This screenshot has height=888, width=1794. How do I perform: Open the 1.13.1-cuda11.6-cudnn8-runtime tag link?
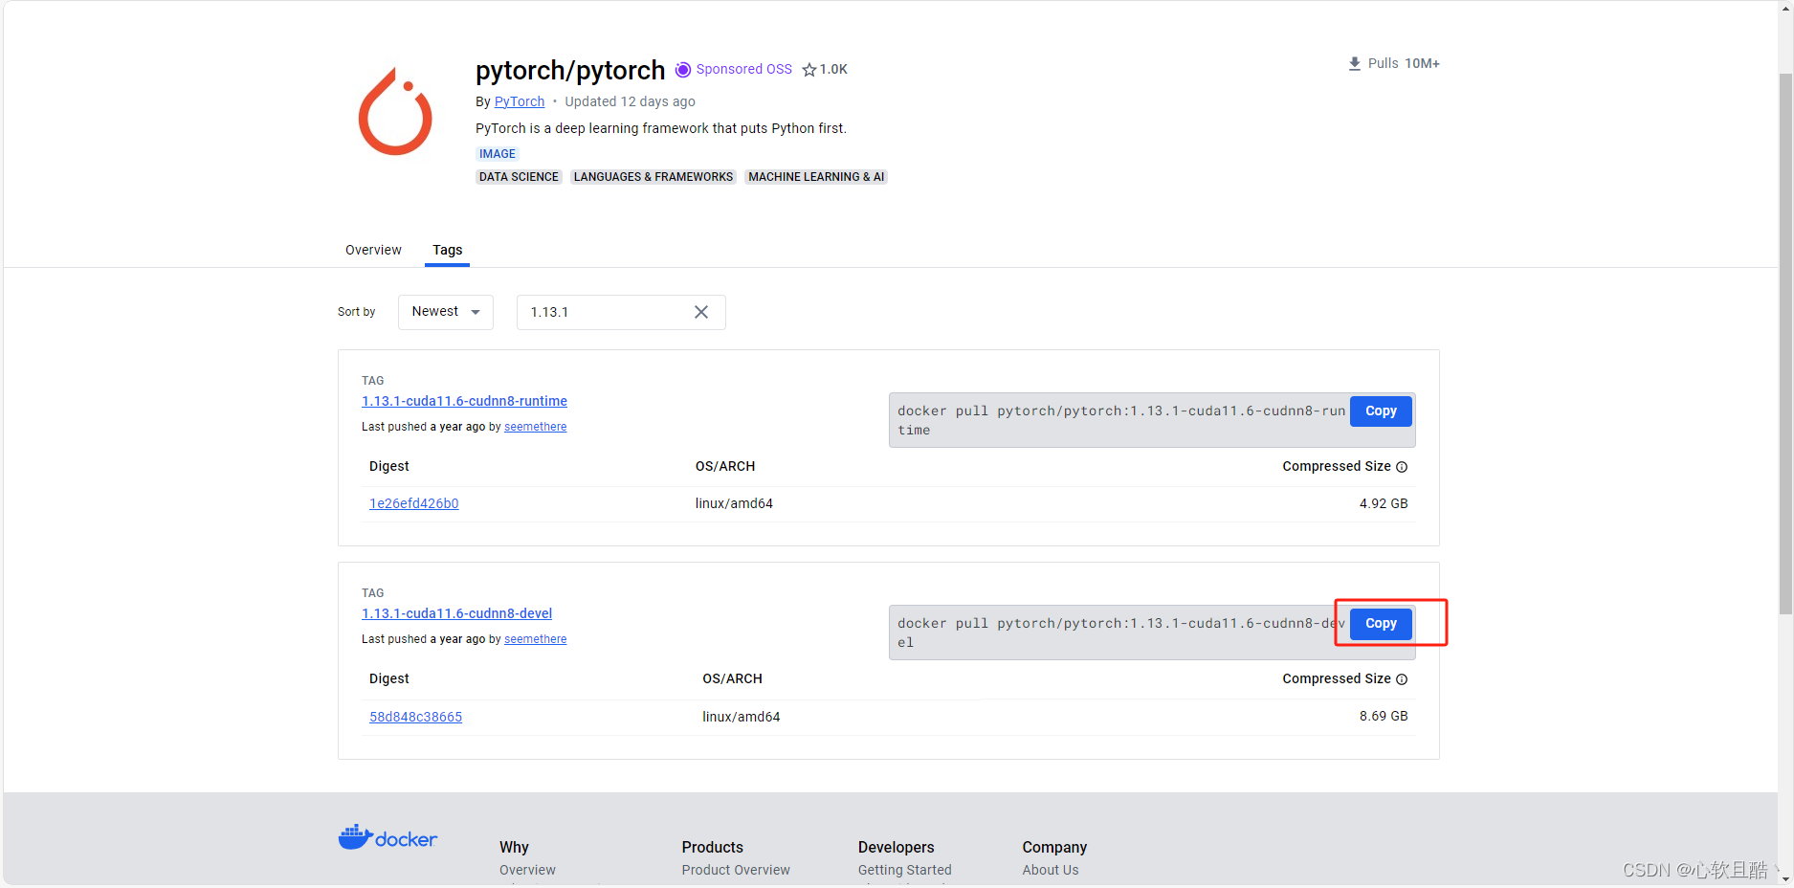pos(464,401)
